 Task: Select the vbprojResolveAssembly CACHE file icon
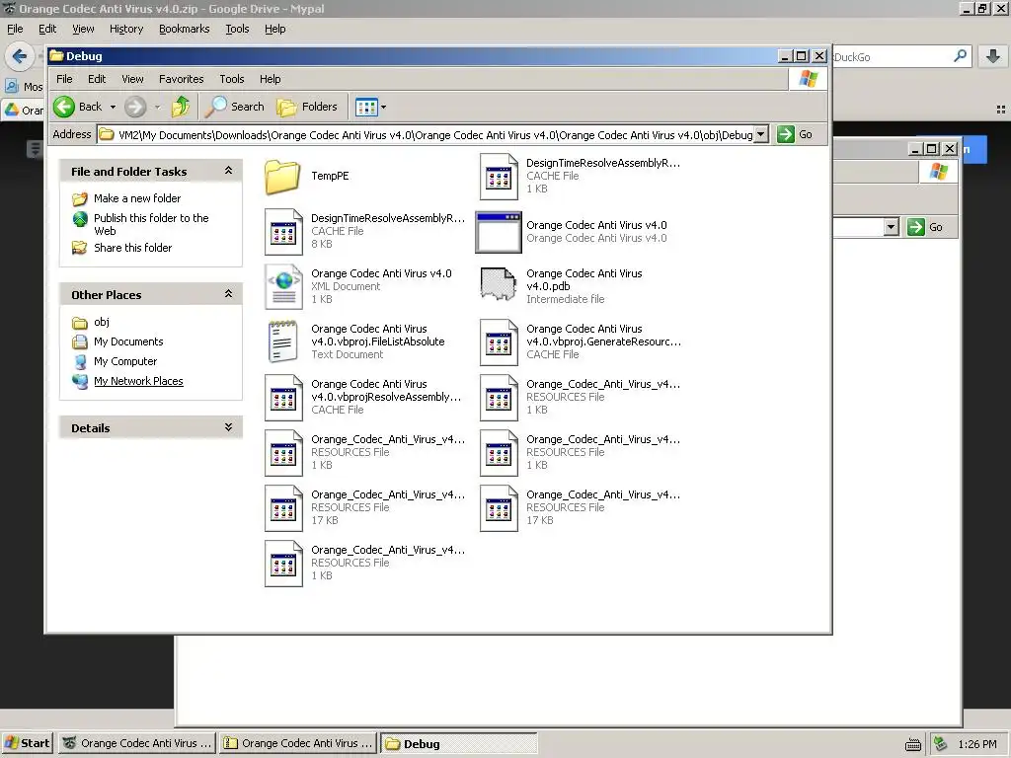point(283,398)
